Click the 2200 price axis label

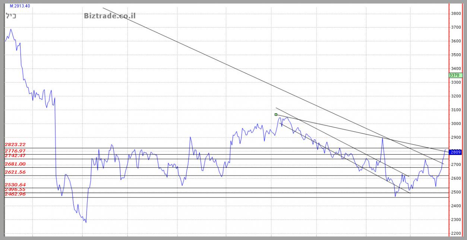click(456, 234)
